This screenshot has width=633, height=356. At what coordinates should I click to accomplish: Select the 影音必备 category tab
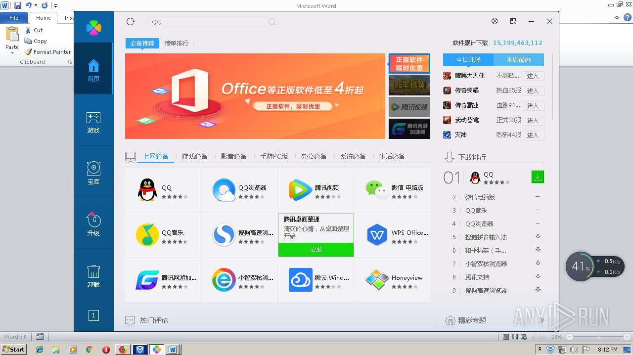[233, 156]
